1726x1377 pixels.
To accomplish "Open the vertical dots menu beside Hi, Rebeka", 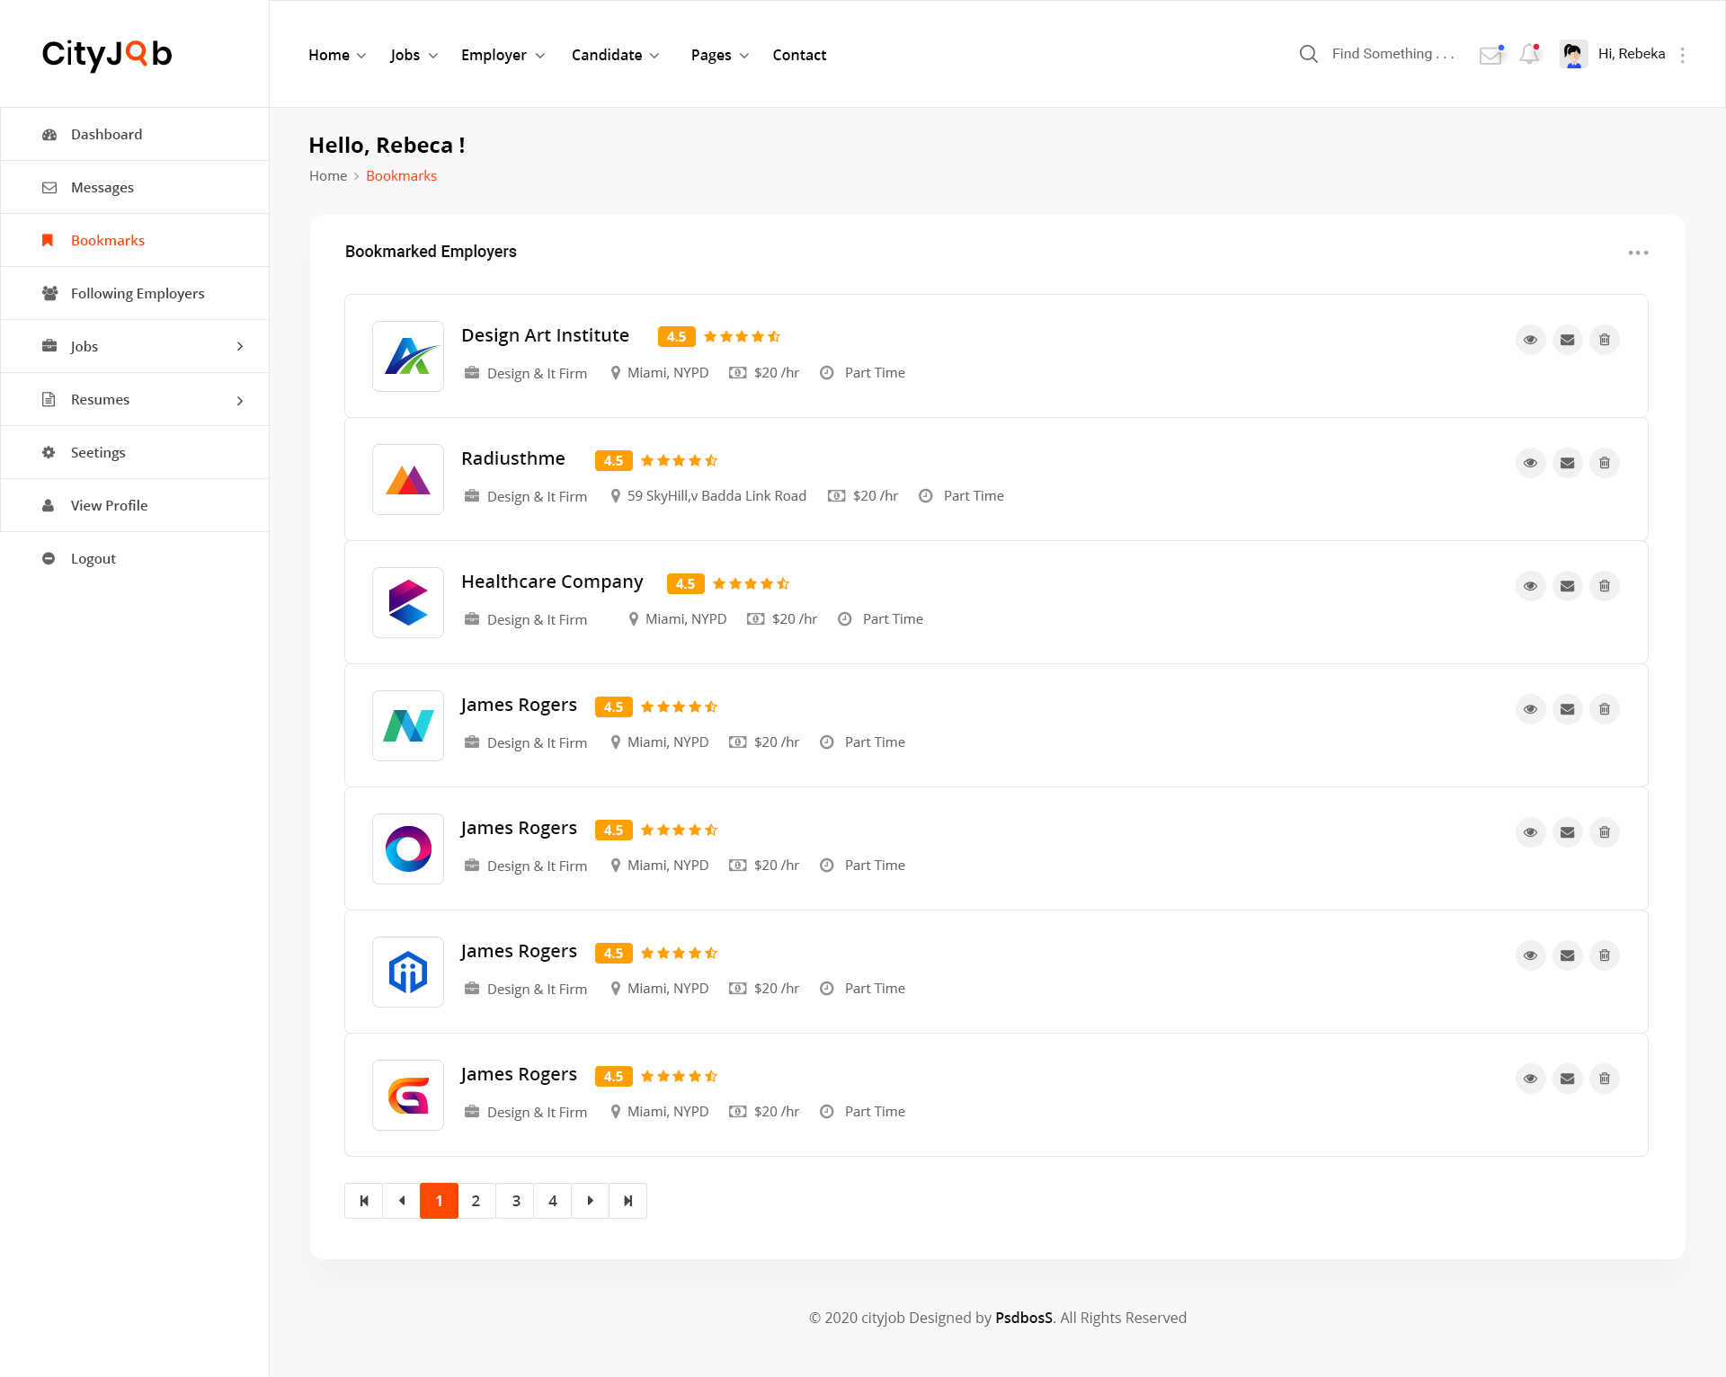I will point(1683,55).
